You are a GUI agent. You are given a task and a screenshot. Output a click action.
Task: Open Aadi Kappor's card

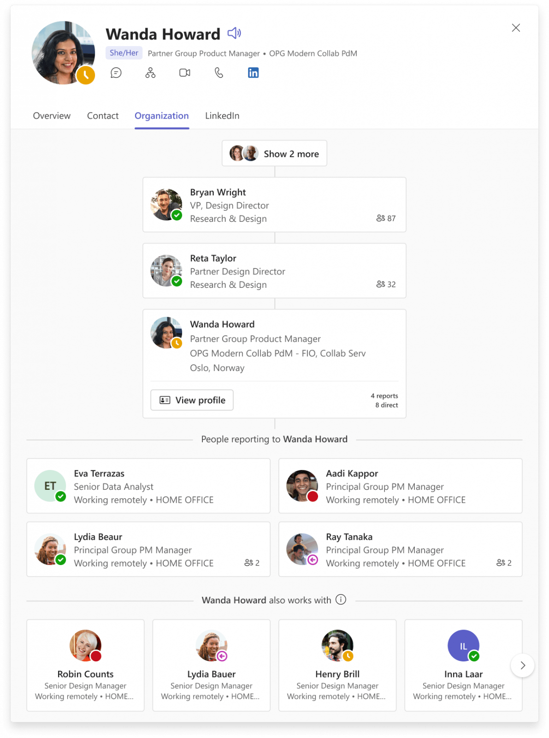click(400, 486)
